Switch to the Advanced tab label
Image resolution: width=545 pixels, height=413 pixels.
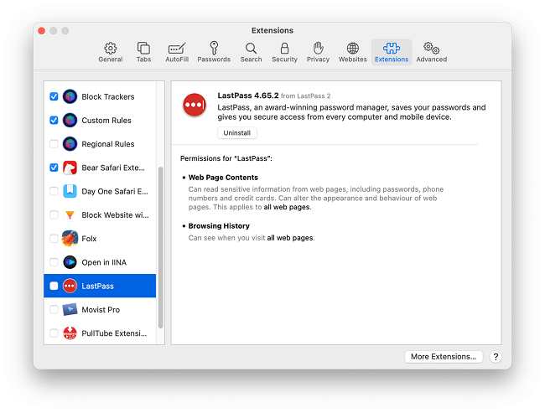click(431, 59)
